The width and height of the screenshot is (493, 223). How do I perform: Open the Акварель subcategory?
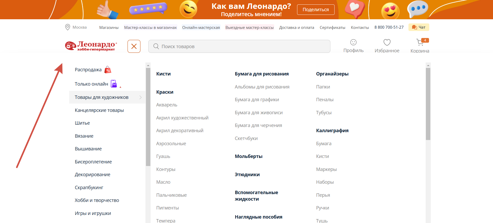[x=167, y=105]
